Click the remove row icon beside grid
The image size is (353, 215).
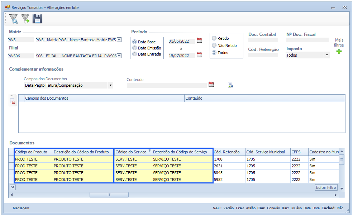(x=13, y=101)
